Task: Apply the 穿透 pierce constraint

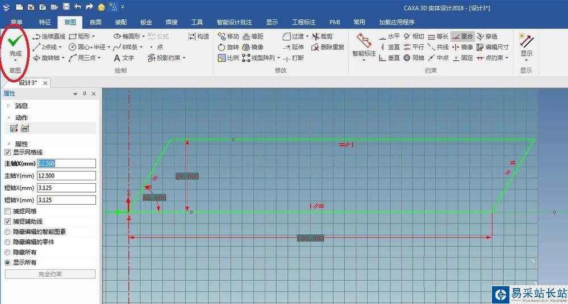Action: [x=487, y=36]
